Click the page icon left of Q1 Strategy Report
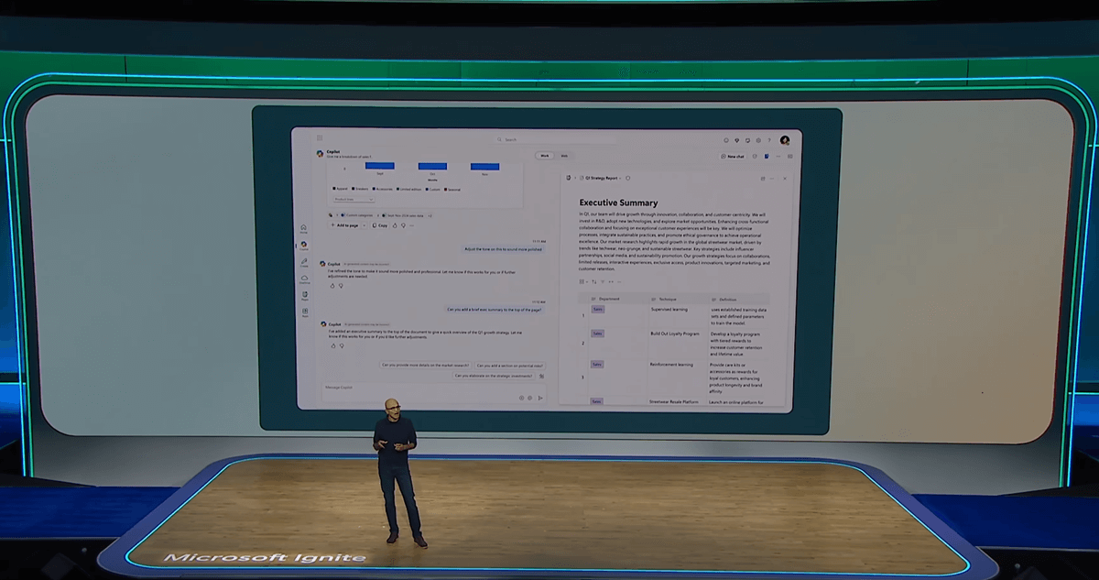This screenshot has height=580, width=1099. [x=580, y=178]
